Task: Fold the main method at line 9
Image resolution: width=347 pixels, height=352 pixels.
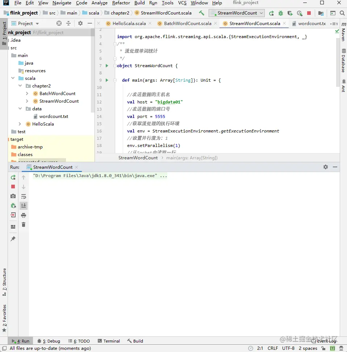Action: pyautogui.click(x=115, y=80)
